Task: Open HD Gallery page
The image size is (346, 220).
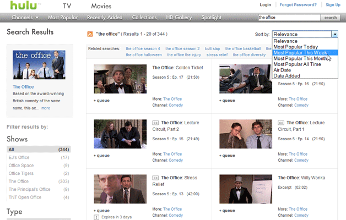Action: coord(179,18)
